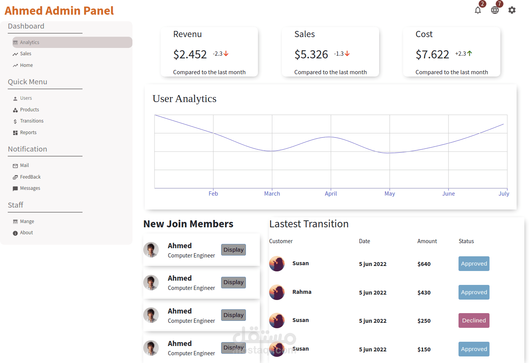Open the Mange option under Staff
The height and width of the screenshot is (363, 529).
[x=27, y=221]
